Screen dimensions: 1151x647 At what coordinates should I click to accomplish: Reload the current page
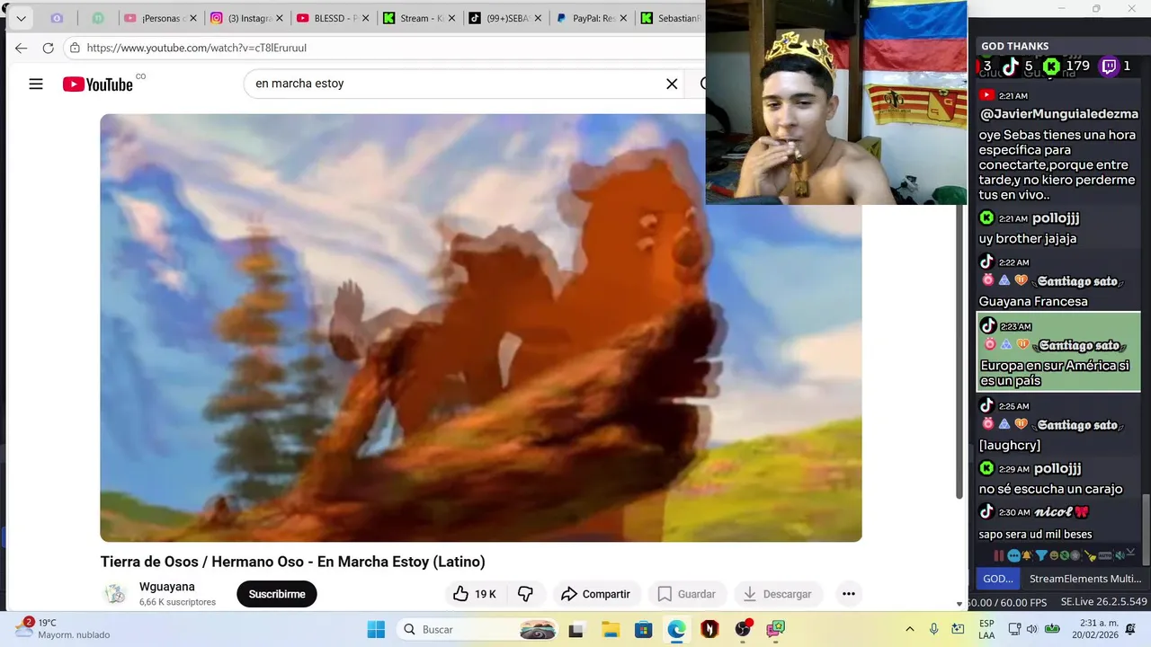49,48
